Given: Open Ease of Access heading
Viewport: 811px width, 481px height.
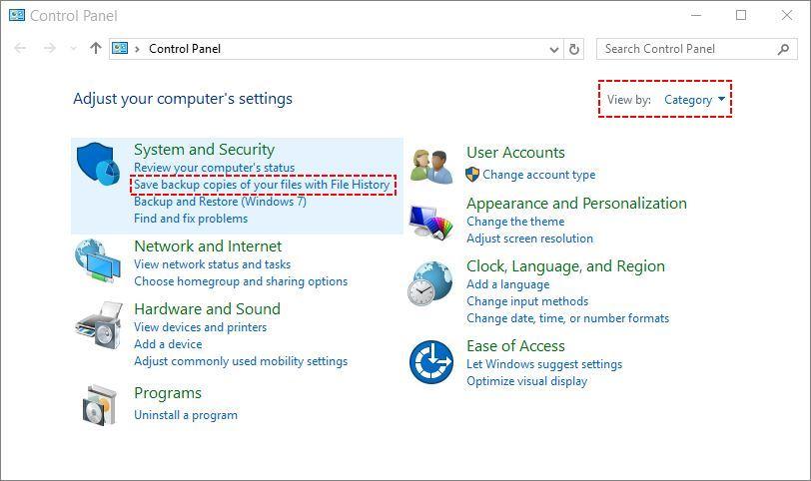Looking at the screenshot, I should click(x=515, y=346).
